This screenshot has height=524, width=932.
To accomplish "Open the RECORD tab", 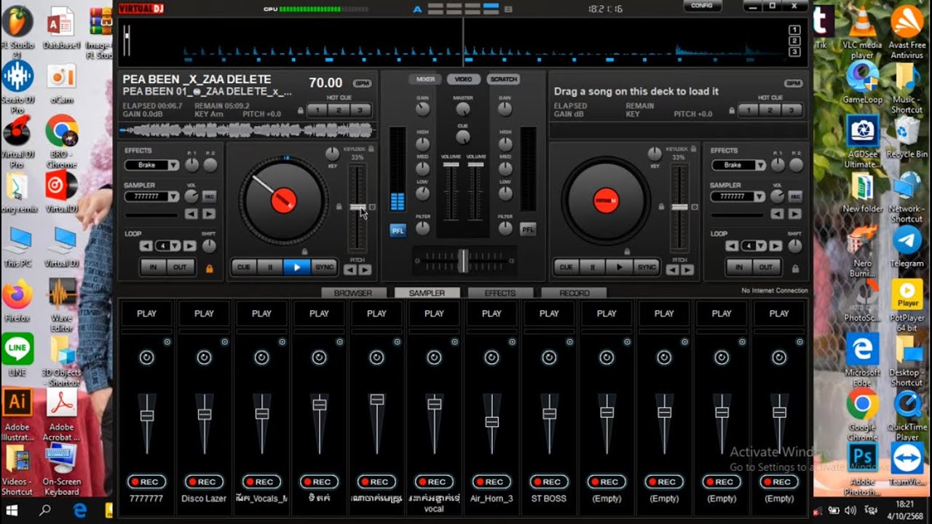I will (x=574, y=293).
